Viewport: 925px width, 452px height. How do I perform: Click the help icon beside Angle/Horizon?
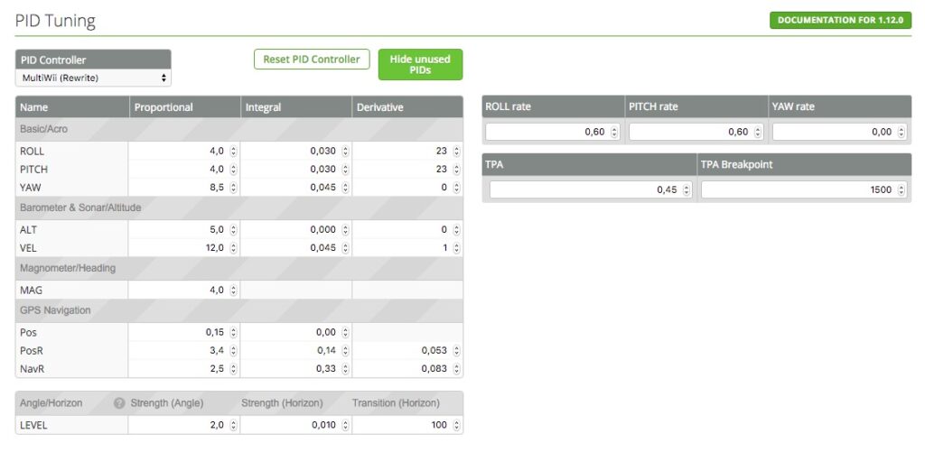pyautogui.click(x=119, y=403)
